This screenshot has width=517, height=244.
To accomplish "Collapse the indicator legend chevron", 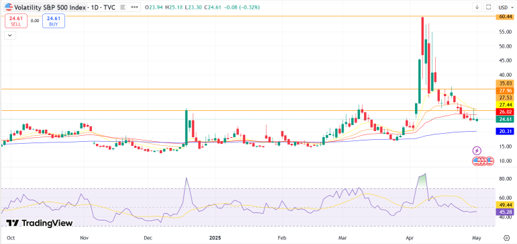I will point(10,35).
